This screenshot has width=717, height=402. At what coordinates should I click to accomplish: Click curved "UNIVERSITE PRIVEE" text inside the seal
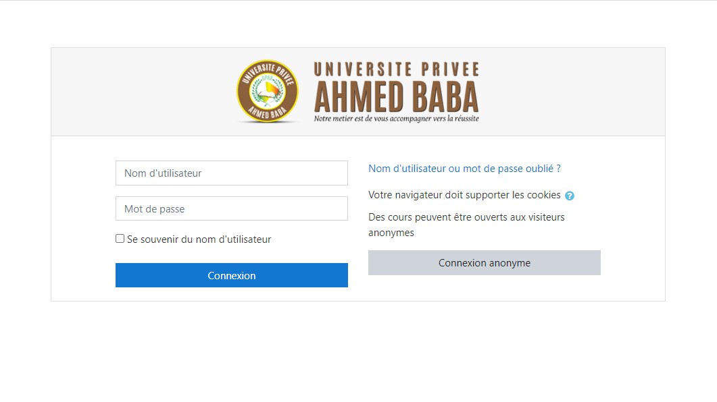point(268,71)
